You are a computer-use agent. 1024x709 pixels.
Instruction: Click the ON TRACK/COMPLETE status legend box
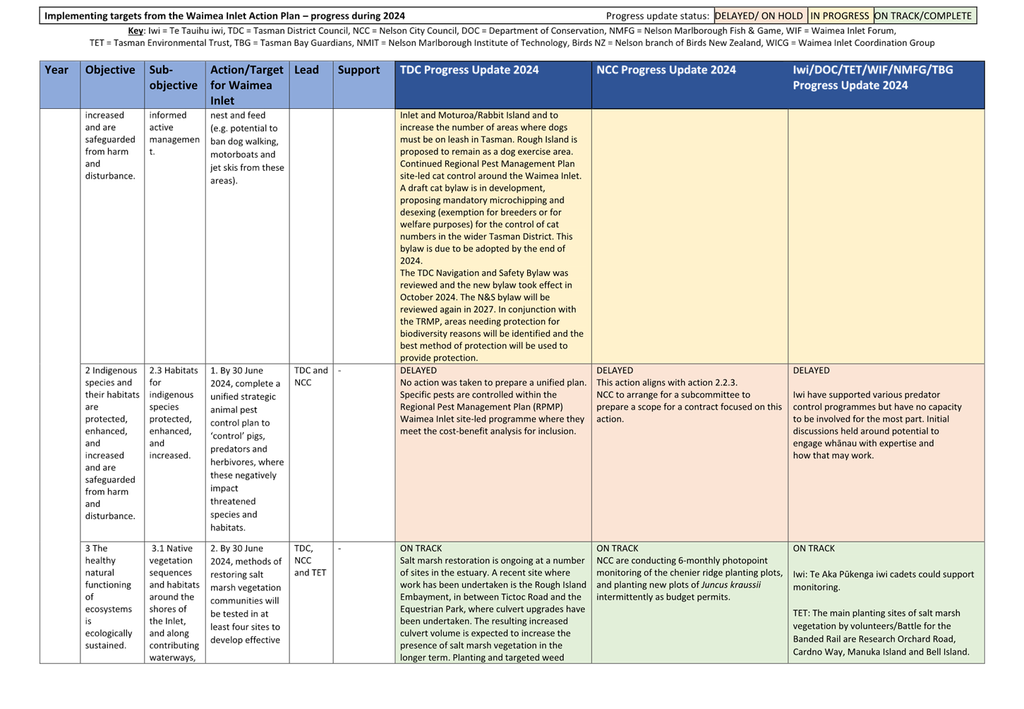pos(924,16)
